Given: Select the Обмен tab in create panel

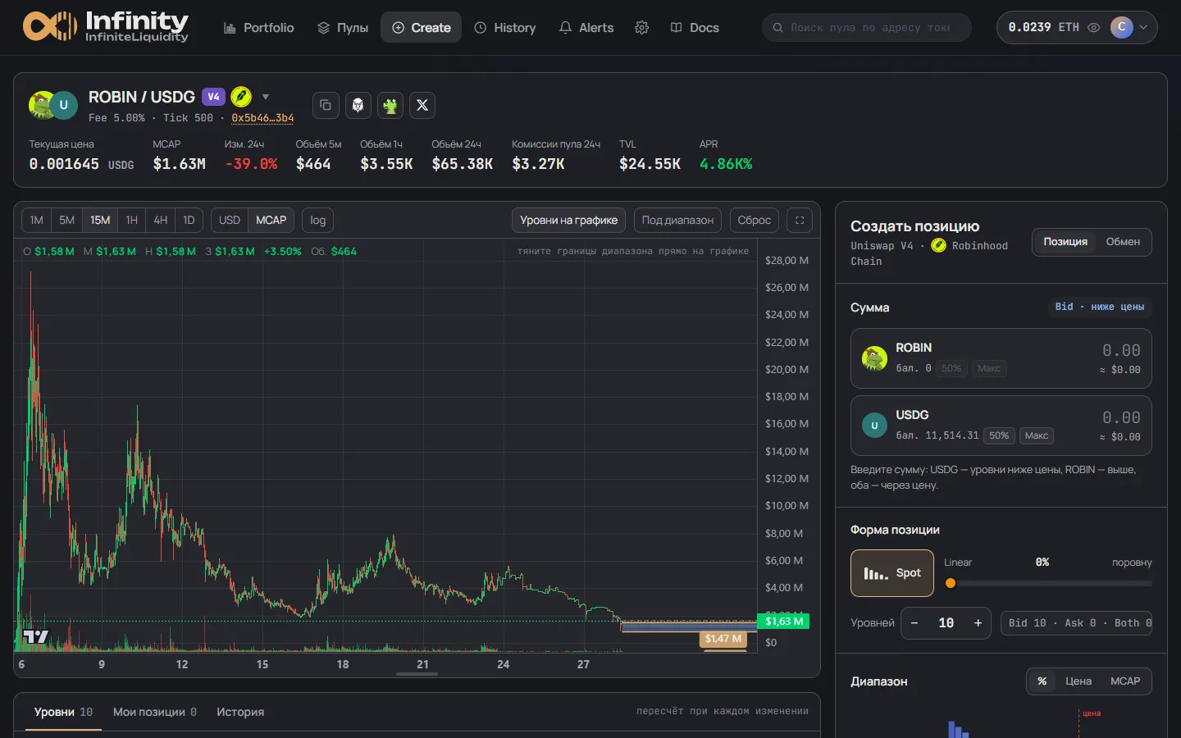Looking at the screenshot, I should (x=1123, y=242).
